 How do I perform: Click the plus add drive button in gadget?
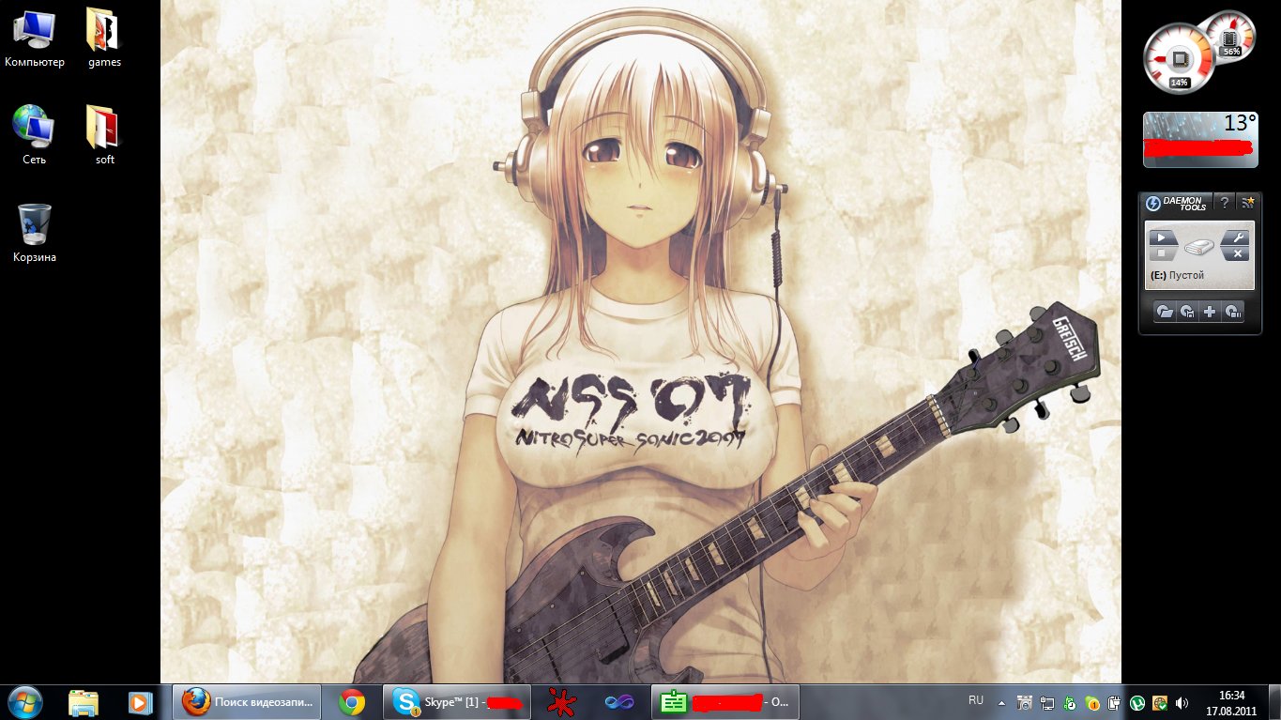[1211, 312]
